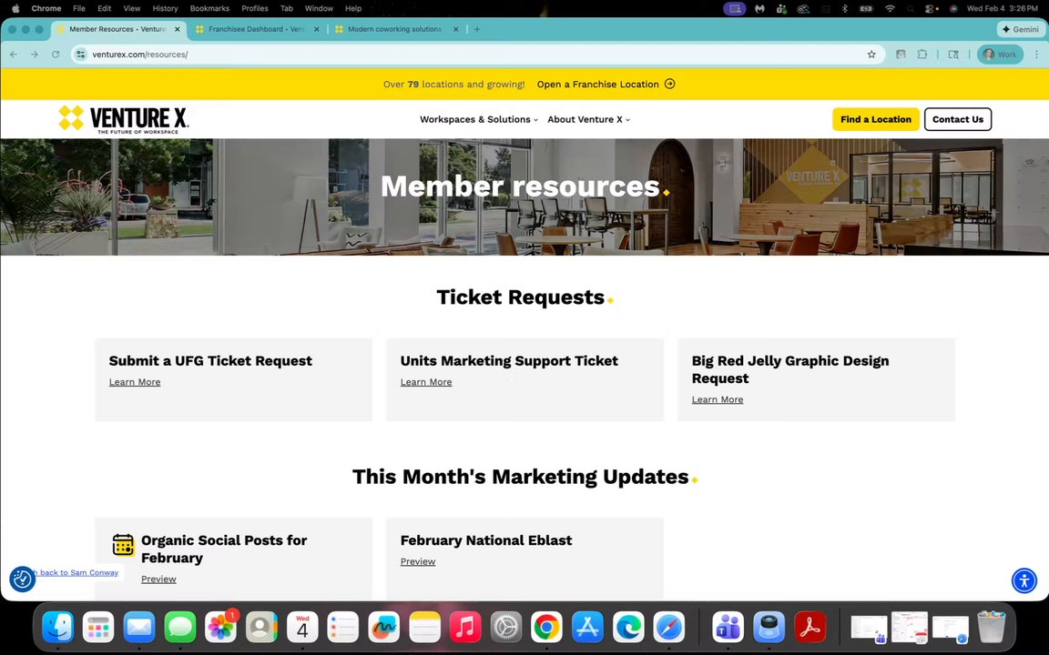1049x655 pixels.
Task: Open Calendar from the Dock
Action: pos(302,628)
